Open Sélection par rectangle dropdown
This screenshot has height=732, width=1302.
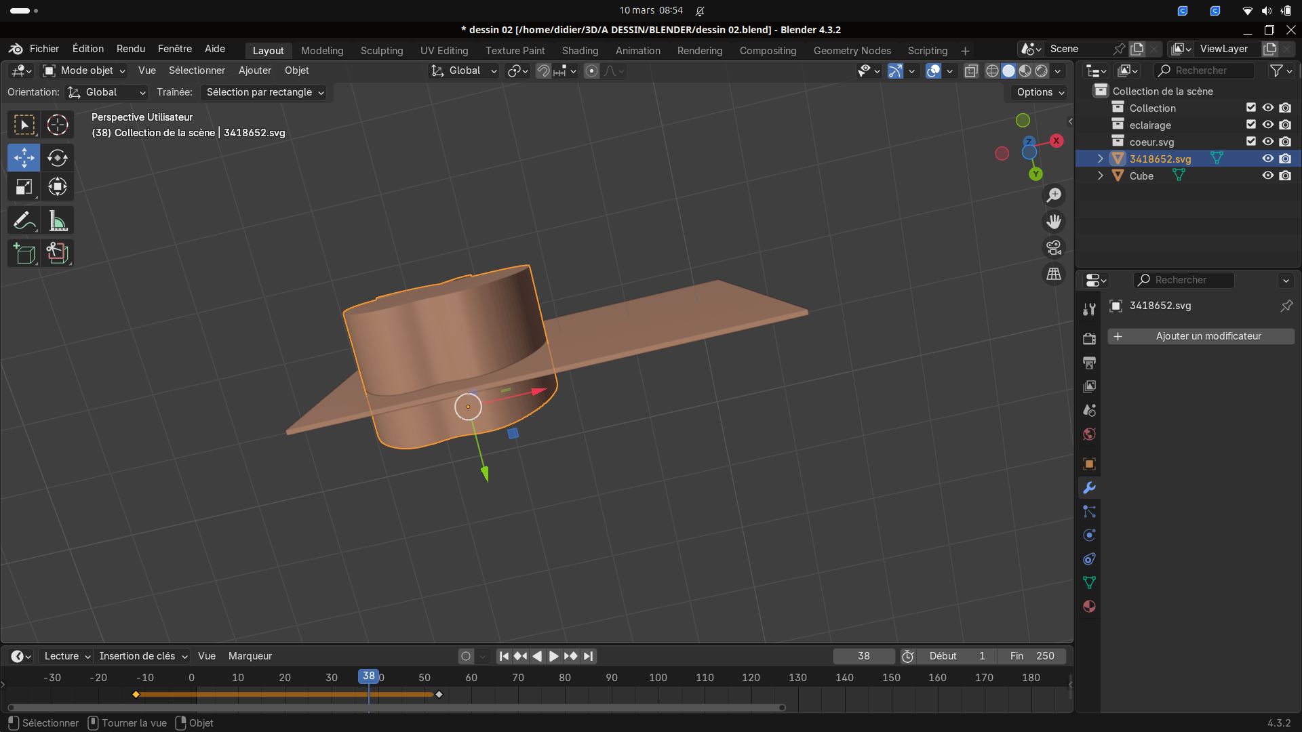tap(264, 92)
